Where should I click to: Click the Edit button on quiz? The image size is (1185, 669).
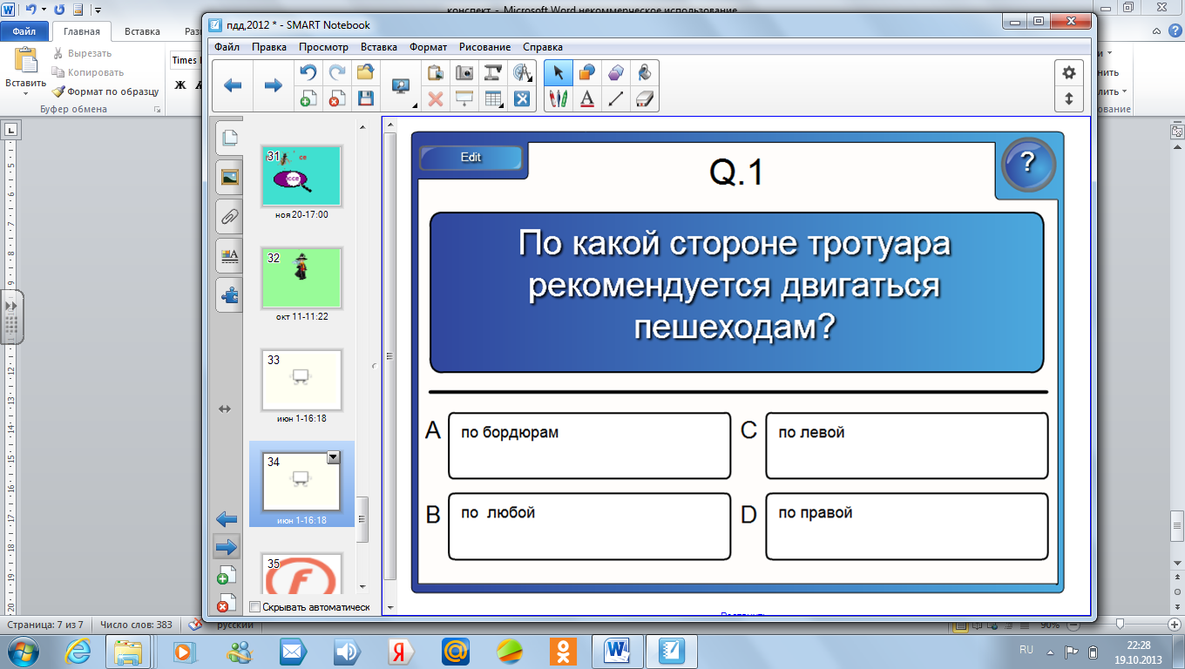tap(471, 158)
